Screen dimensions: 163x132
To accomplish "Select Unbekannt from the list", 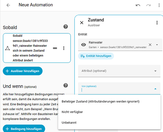I will pyautogui.click(x=69, y=122).
